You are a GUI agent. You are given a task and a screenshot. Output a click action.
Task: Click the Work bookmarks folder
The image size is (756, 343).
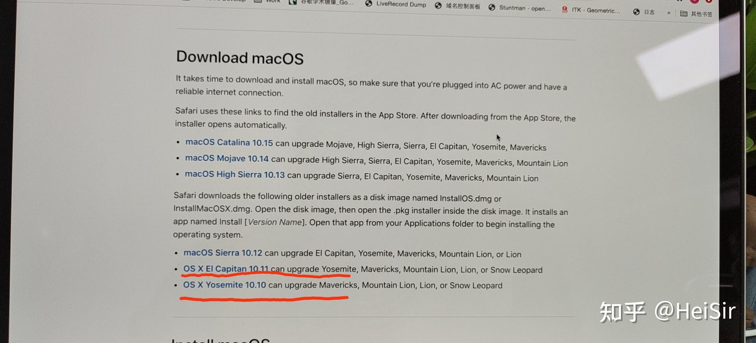(268, 1)
